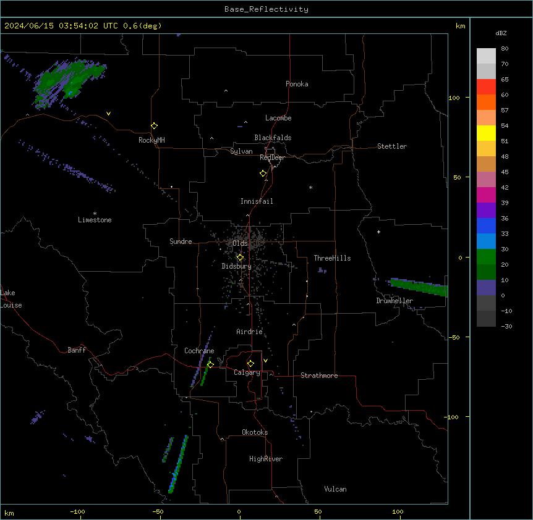Select the asterisk marker above Limestone

95,214
